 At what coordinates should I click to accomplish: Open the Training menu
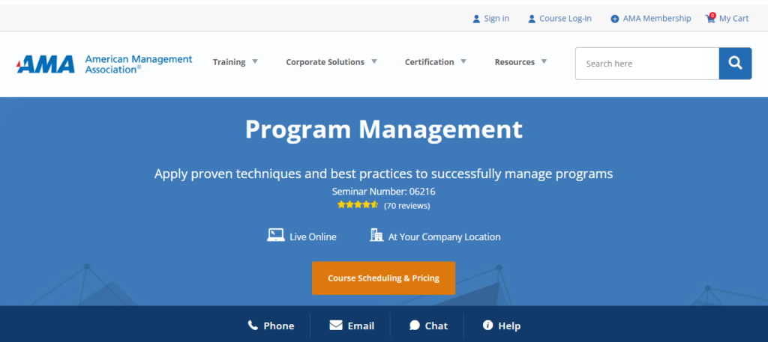pos(229,62)
